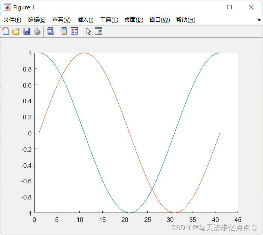Click the dock figure arrow at the menu bar's right end

coord(259,20)
